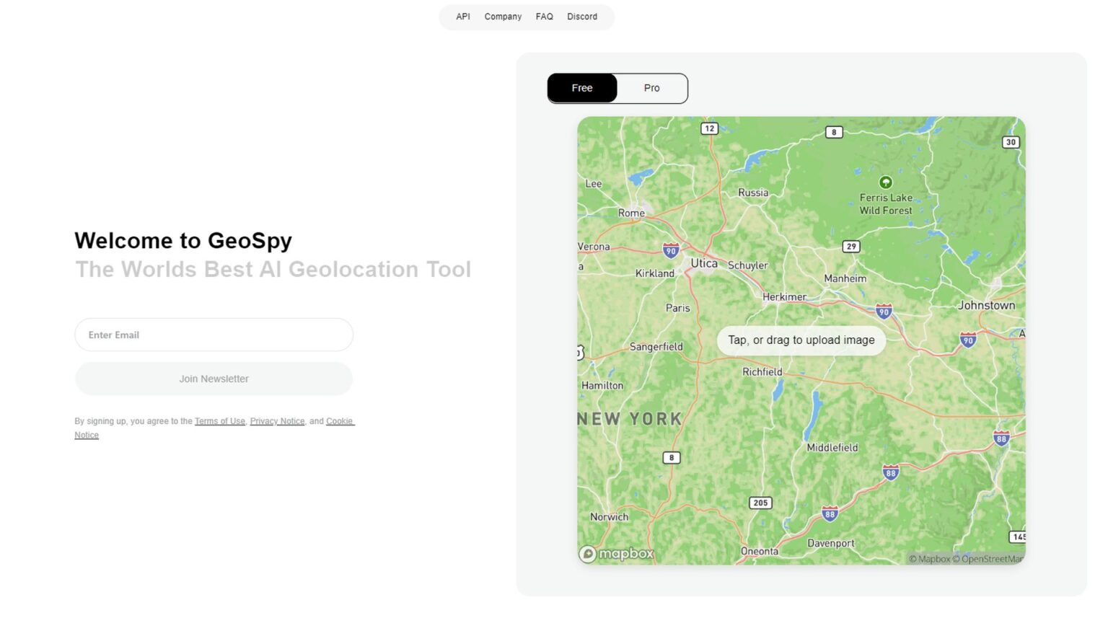Open the API page
This screenshot has width=1108, height=618.
pyautogui.click(x=462, y=16)
